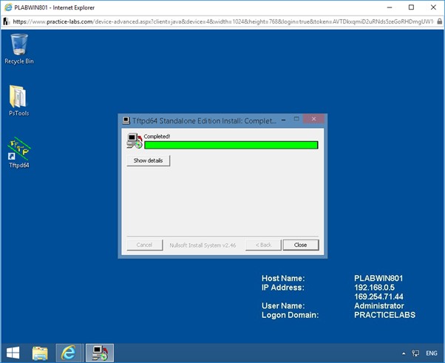Open the ENG language indicator
The height and width of the screenshot is (363, 445).
432,353
